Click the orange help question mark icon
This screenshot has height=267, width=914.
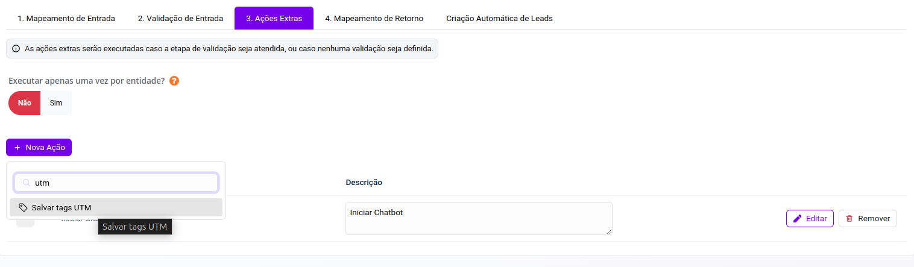(x=174, y=81)
